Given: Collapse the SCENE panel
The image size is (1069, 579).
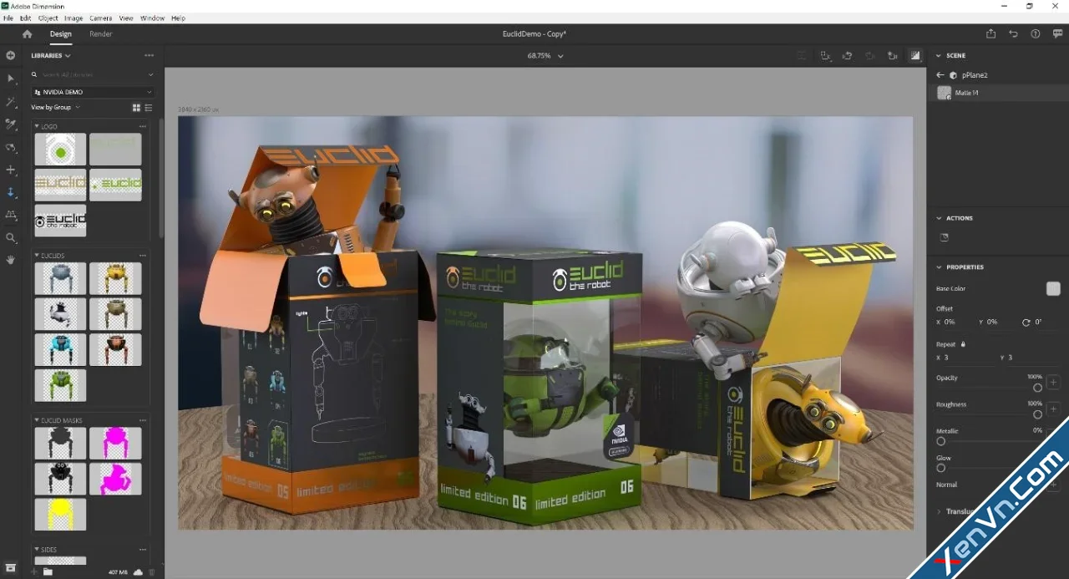Looking at the screenshot, I should [939, 56].
